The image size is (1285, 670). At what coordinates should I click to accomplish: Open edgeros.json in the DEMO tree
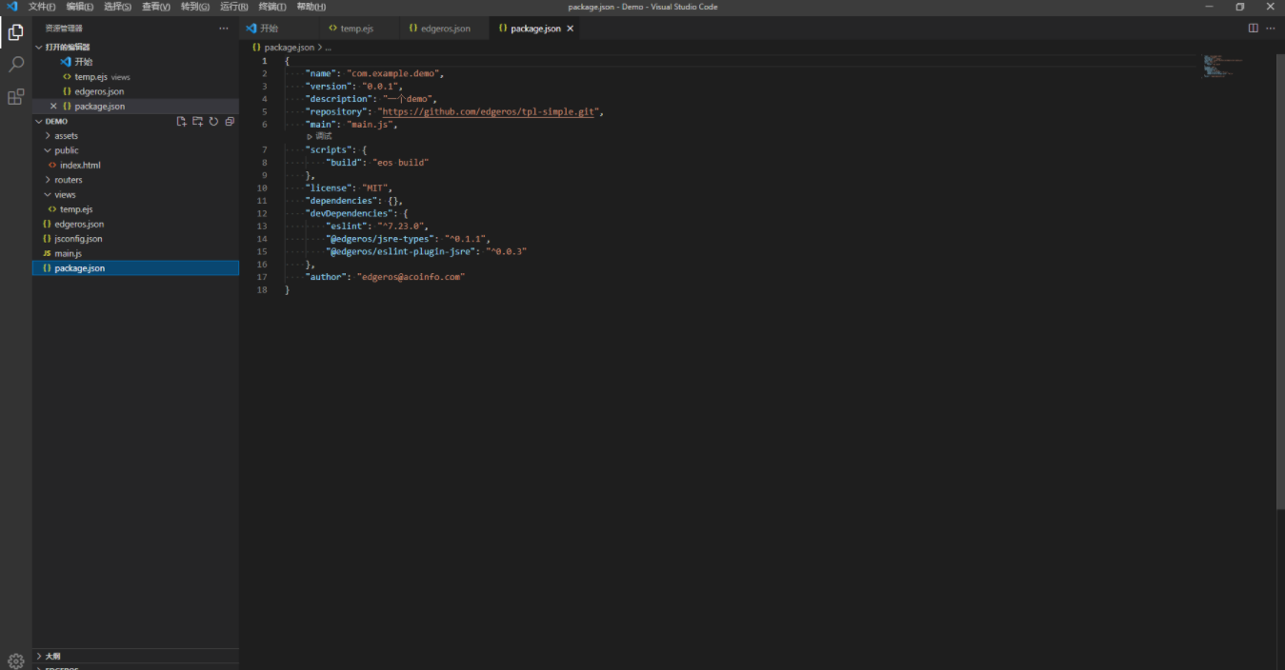pyautogui.click(x=135, y=224)
